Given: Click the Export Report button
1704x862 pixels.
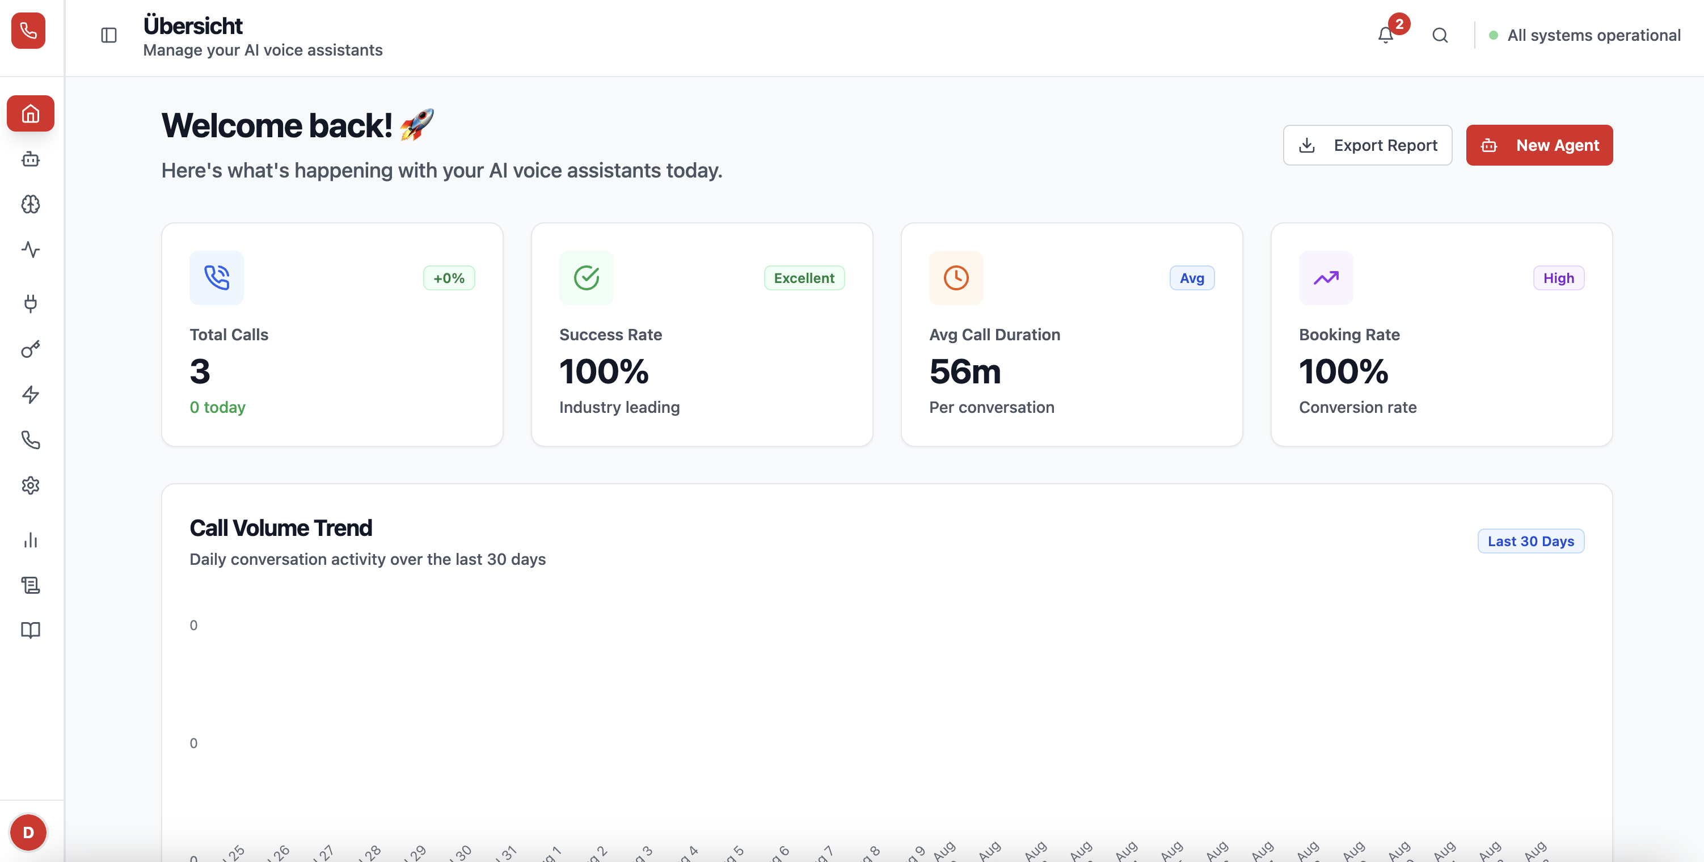Looking at the screenshot, I should (1367, 145).
